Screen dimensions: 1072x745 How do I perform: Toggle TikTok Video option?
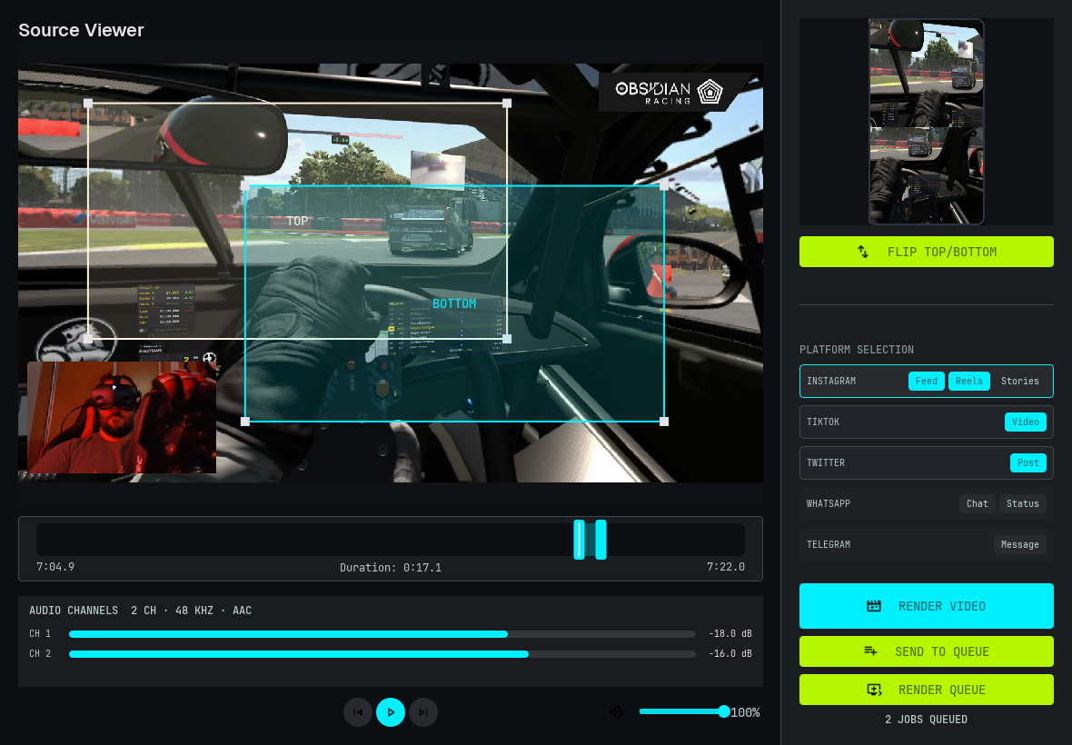1025,422
